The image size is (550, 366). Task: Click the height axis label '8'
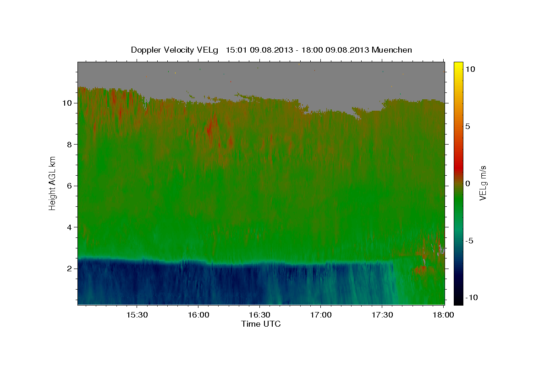(x=69, y=145)
